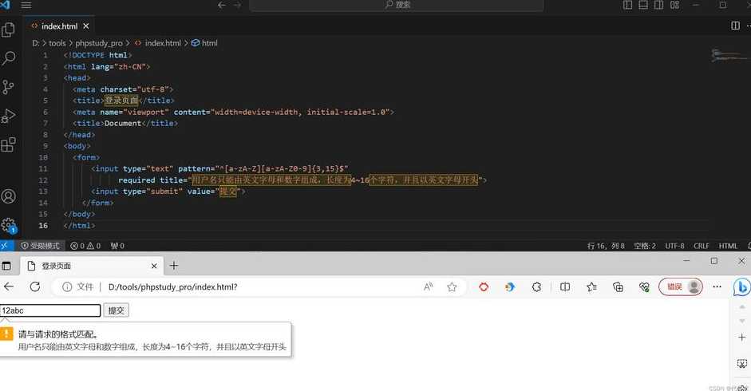Click the pattern attribute value on line 11
Image resolution: width=751 pixels, height=391 pixels.
click(282, 168)
